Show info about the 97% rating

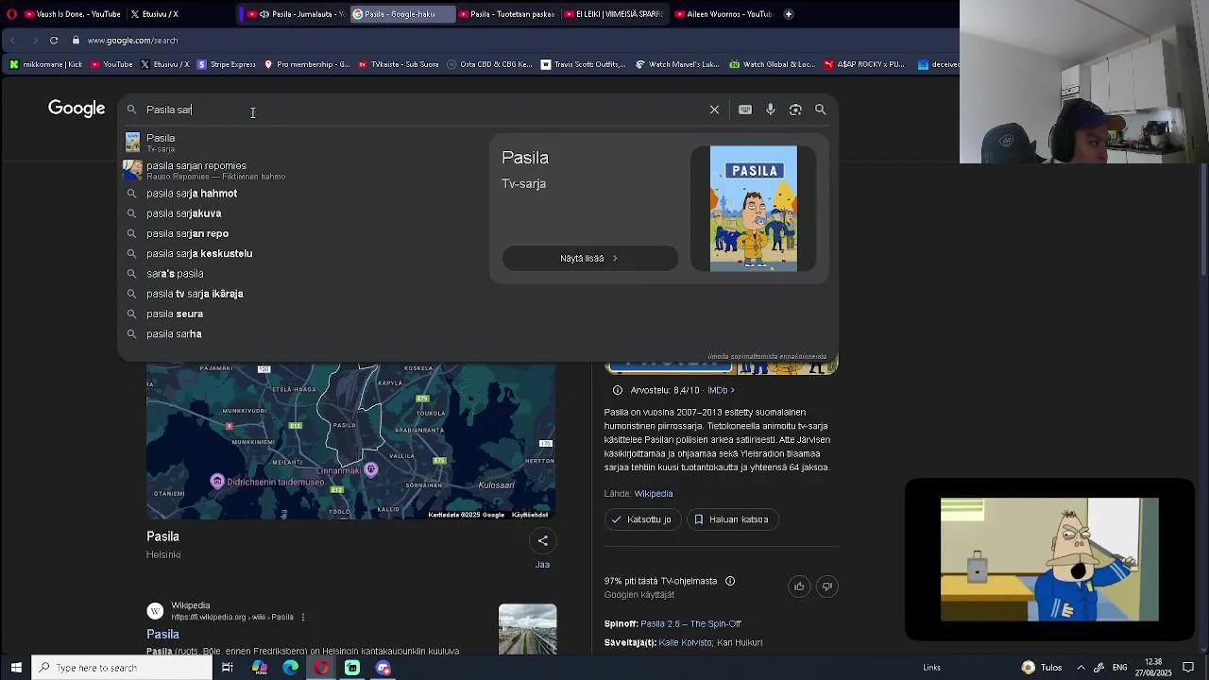pos(730,581)
